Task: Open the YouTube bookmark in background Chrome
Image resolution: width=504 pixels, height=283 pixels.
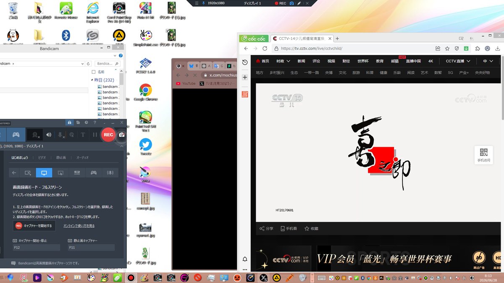Action: click(186, 83)
